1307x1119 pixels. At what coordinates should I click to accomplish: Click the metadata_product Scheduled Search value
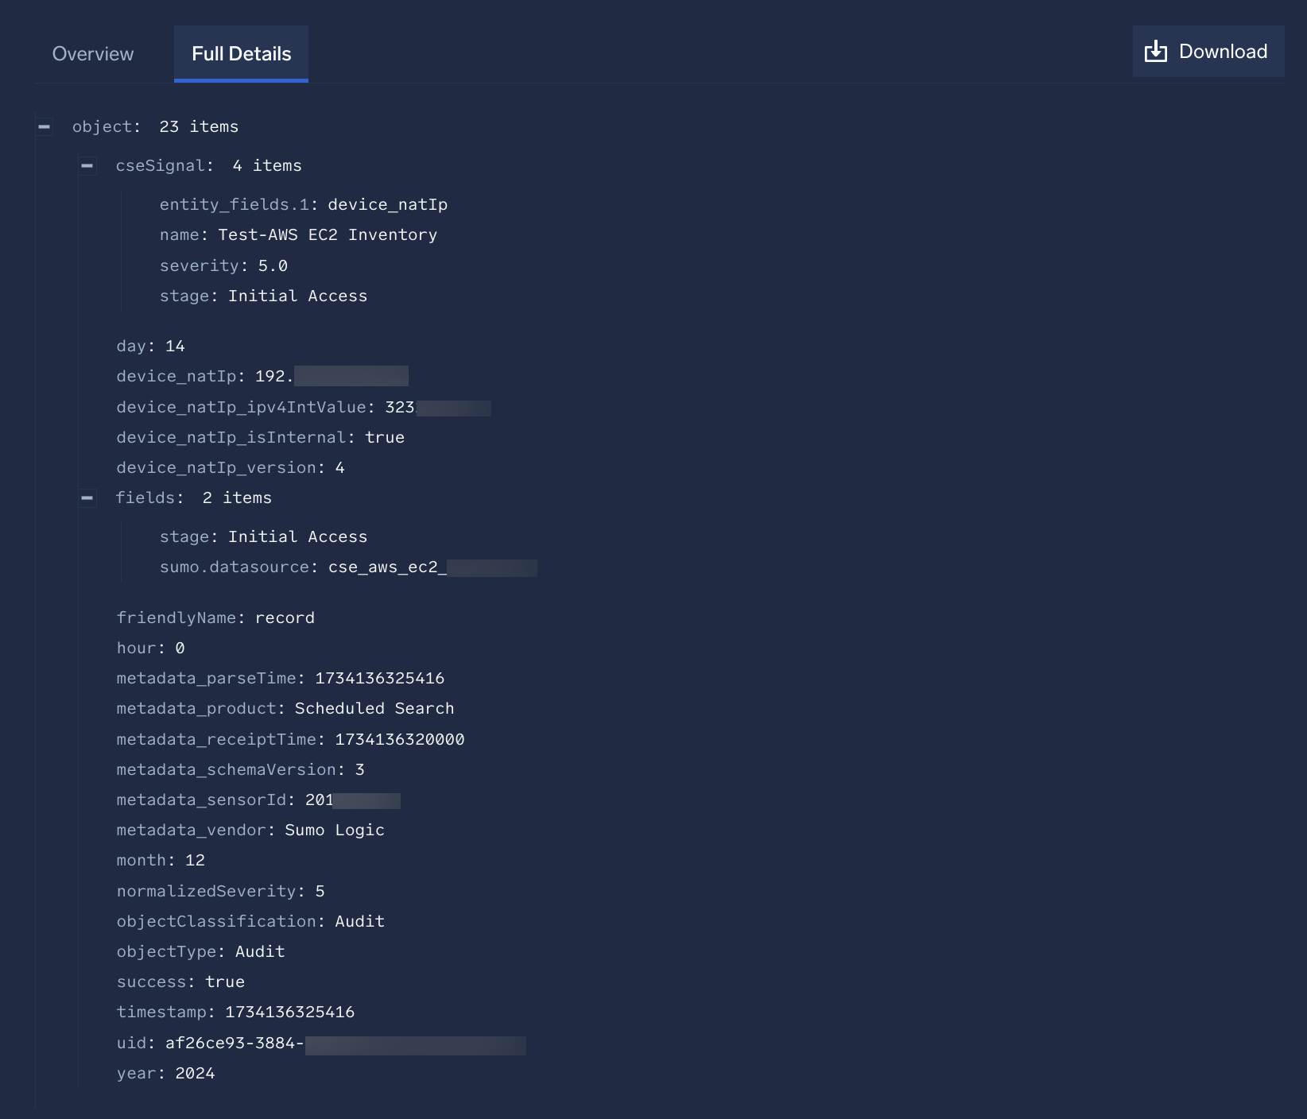click(374, 709)
